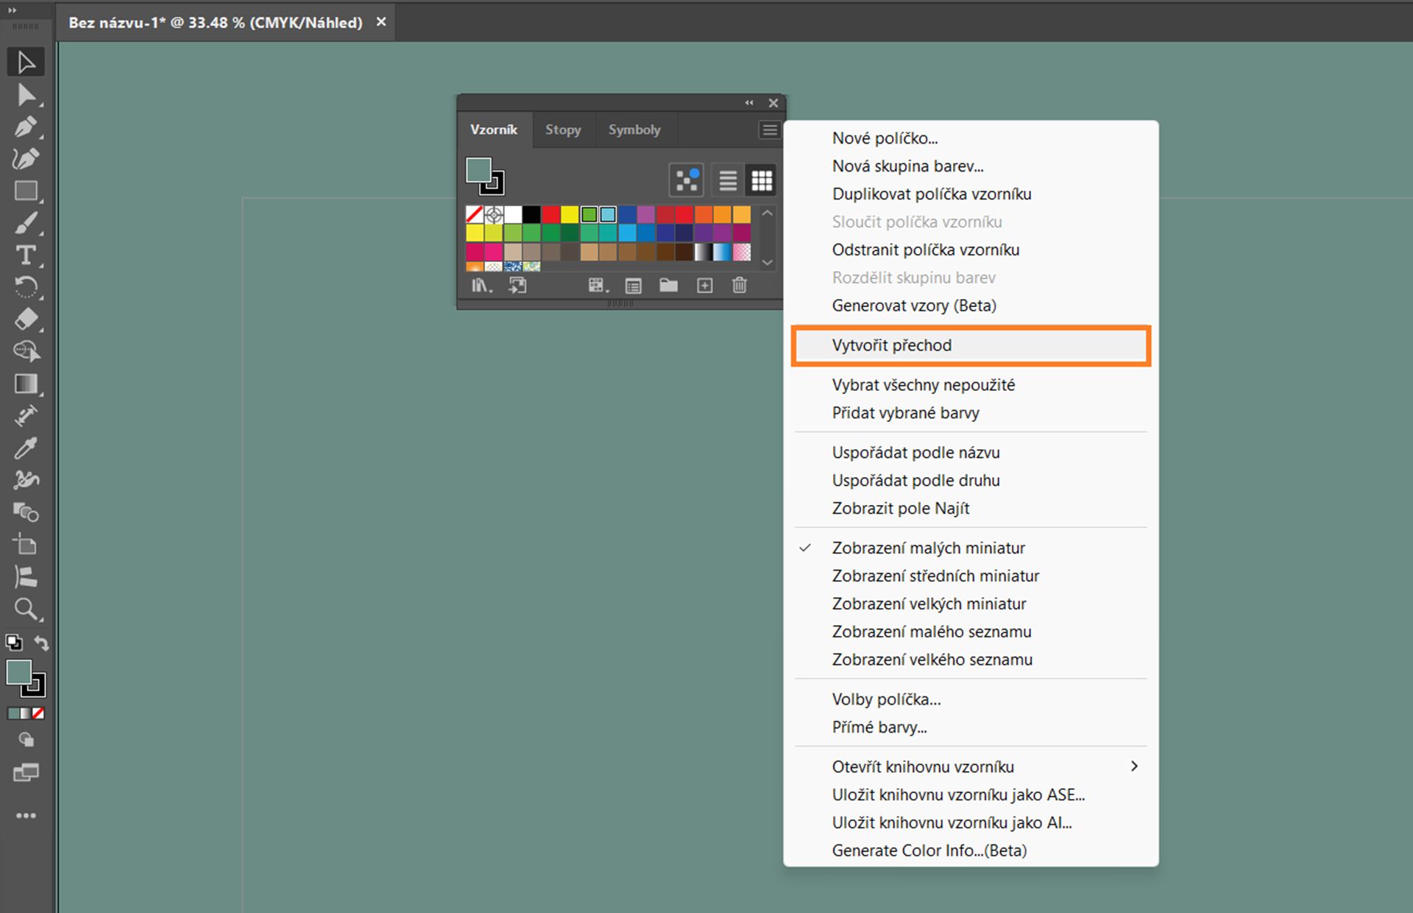Click the Delete Swatch trash icon
The image size is (1413, 913).
pos(740,286)
